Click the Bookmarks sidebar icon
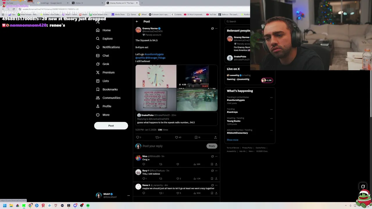The width and height of the screenshot is (372, 209). pyautogui.click(x=98, y=89)
